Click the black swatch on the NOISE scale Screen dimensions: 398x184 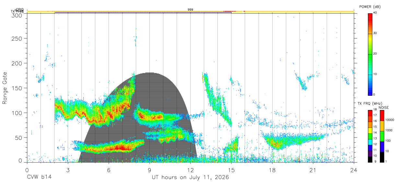(382, 157)
